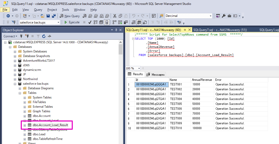279x144 pixels.
Task: Open the salesforce backups database dropdown
Action: 58,23
